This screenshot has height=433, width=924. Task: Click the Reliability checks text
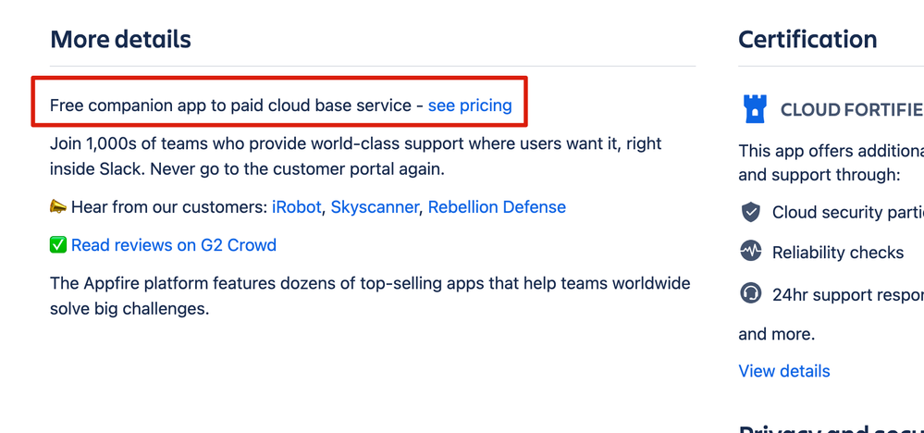[838, 253]
